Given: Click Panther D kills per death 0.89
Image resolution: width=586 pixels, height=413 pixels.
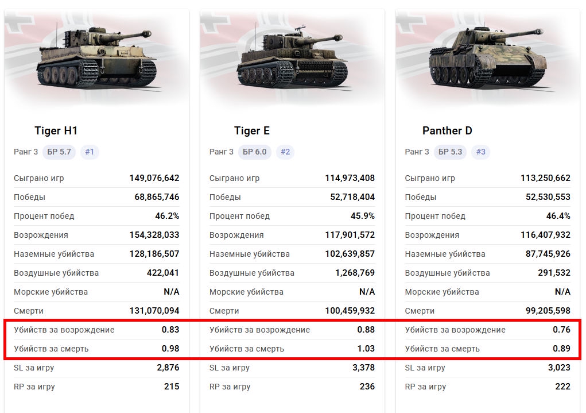Looking at the screenshot, I should click(x=561, y=349).
